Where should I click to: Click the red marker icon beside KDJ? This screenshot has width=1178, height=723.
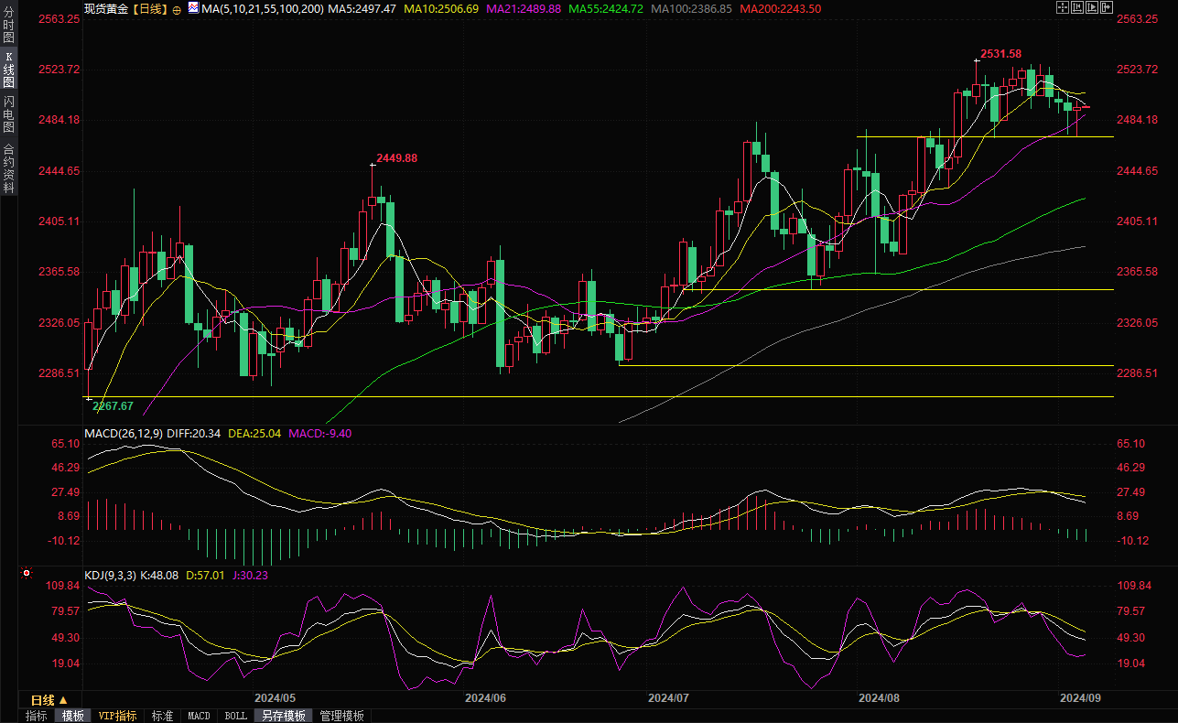point(27,574)
